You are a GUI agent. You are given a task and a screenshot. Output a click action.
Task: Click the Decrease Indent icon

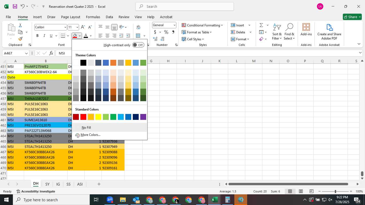(121, 36)
